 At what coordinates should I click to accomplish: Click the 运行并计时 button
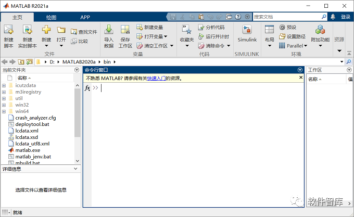tap(213, 36)
